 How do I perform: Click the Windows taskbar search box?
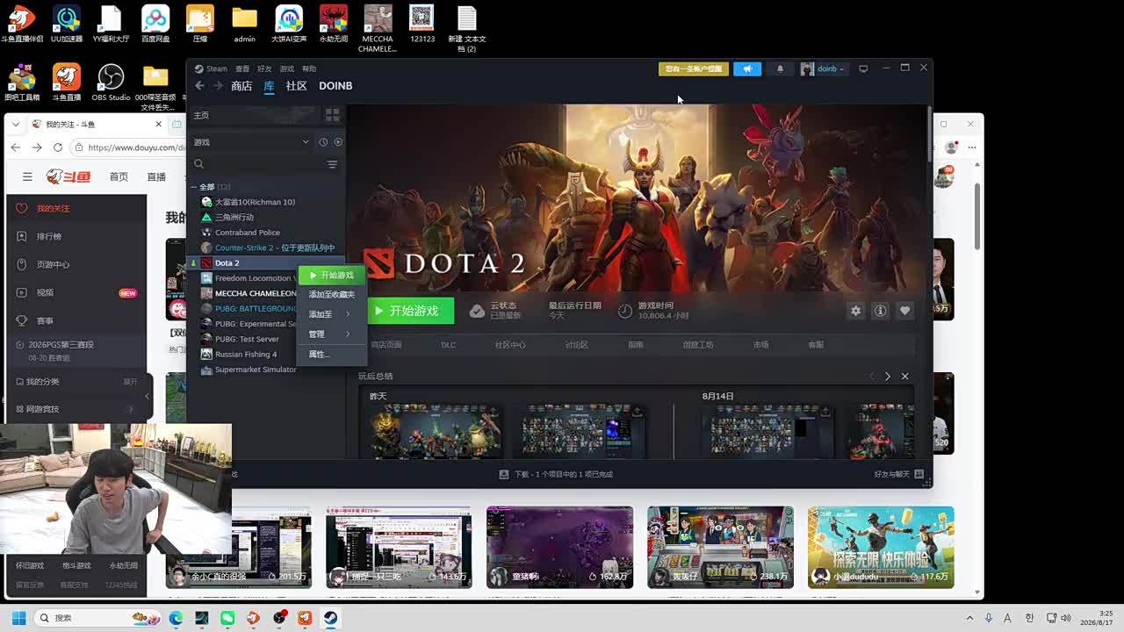[x=97, y=618]
